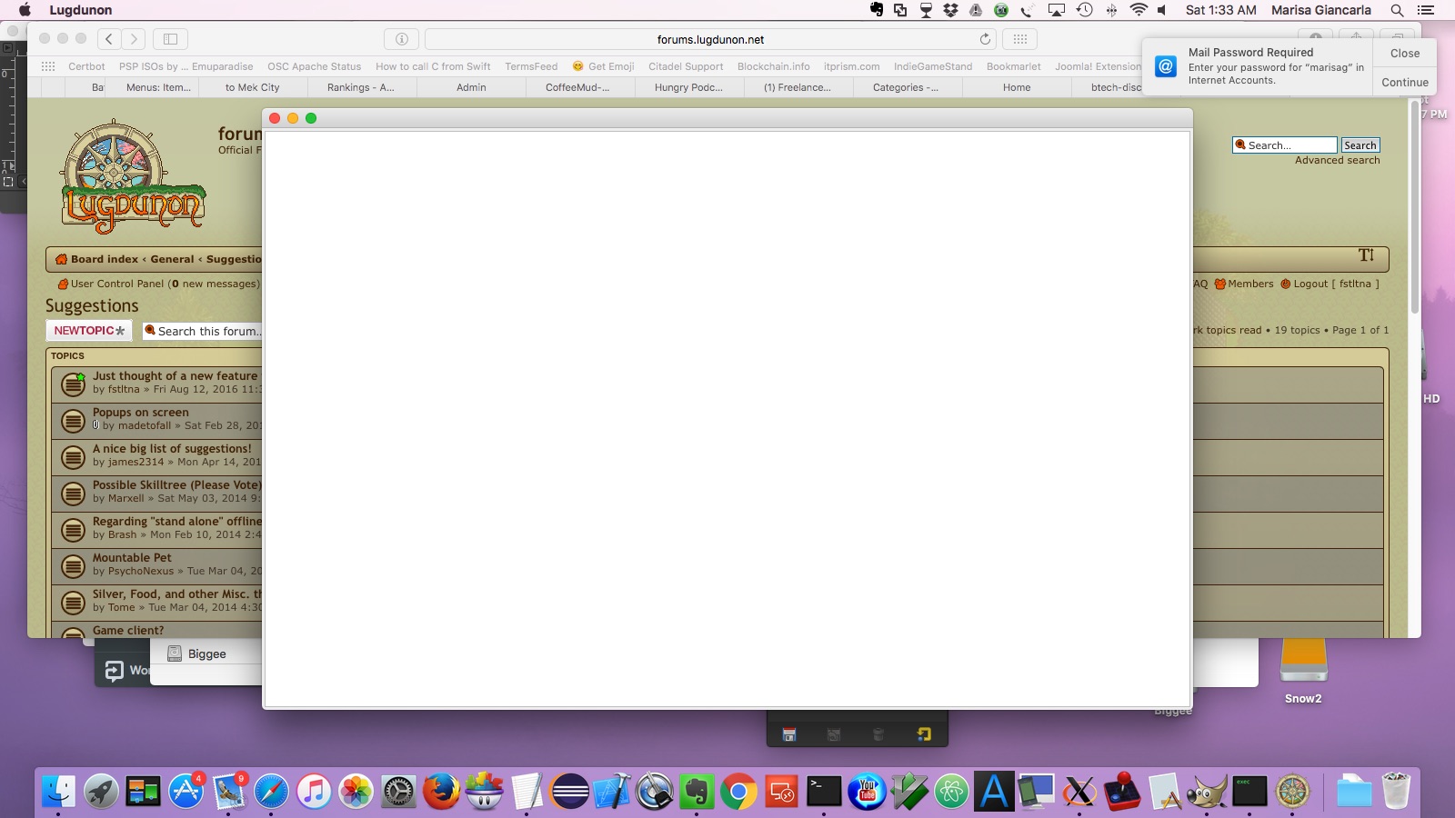Open the Marisa Giancarla user menu
Screen dimensions: 1455x818
pos(1320,10)
